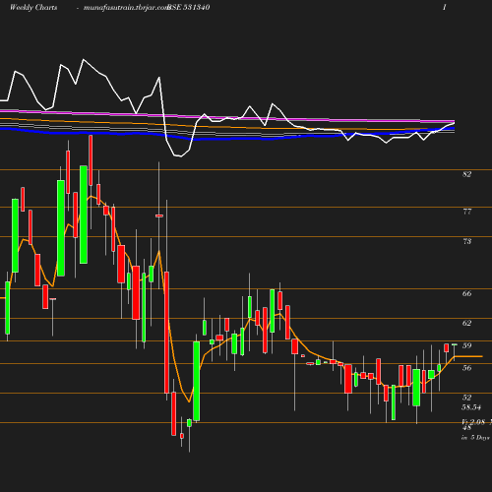Click the 82 price axis label
Image resolution: width=492 pixels, height=492 pixels.
[x=466, y=174]
